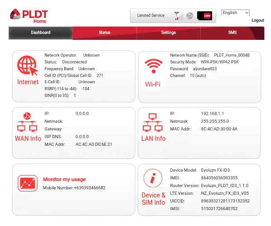Click the Device & SIM Info label
The image size is (271, 226).
point(154,199)
